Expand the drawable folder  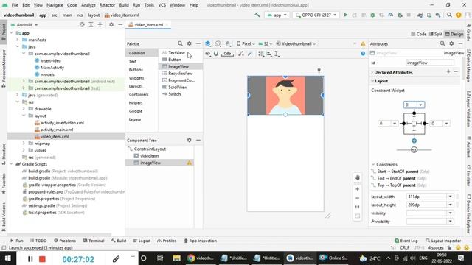24,109
